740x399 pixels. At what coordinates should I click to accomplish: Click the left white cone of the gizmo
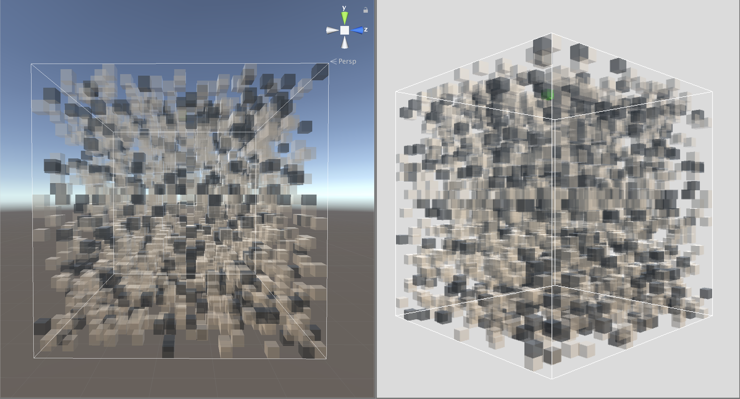point(332,30)
